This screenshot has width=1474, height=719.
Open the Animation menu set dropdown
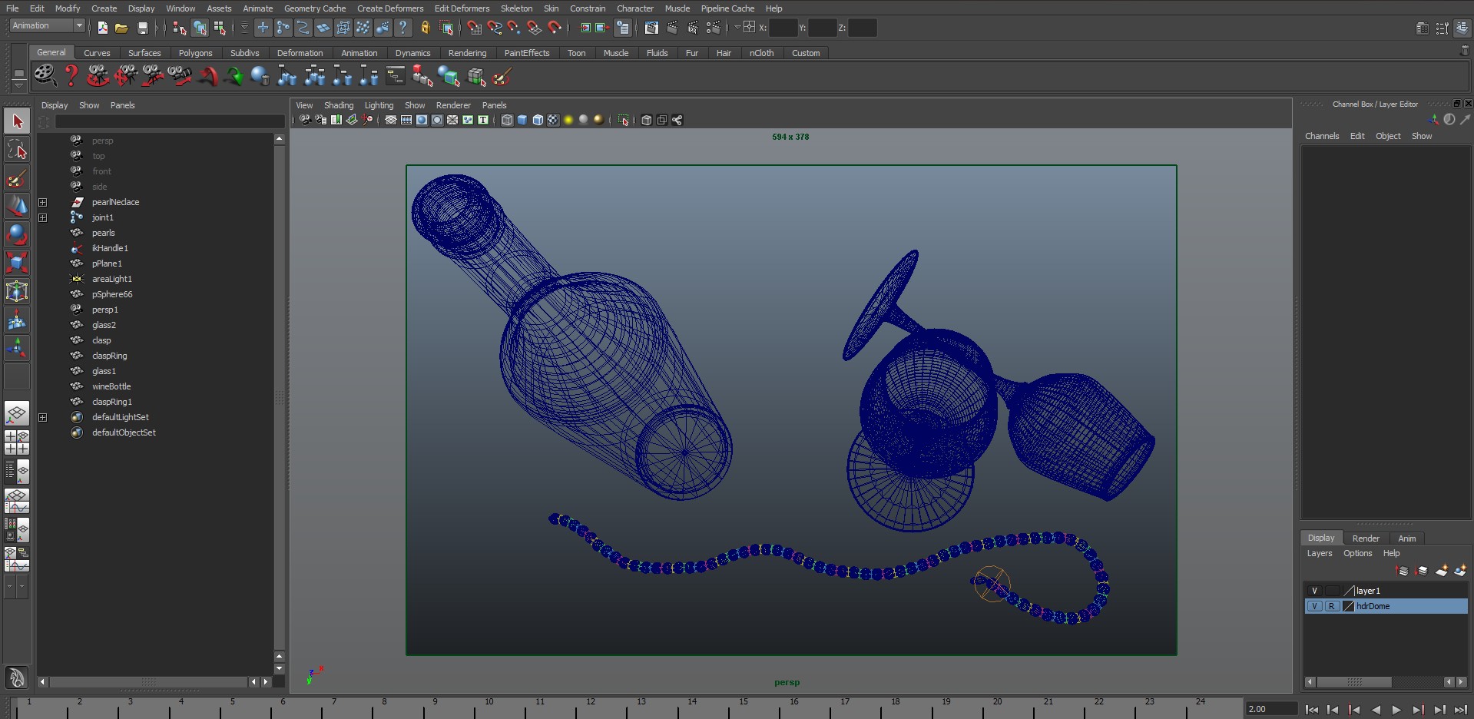click(x=47, y=26)
